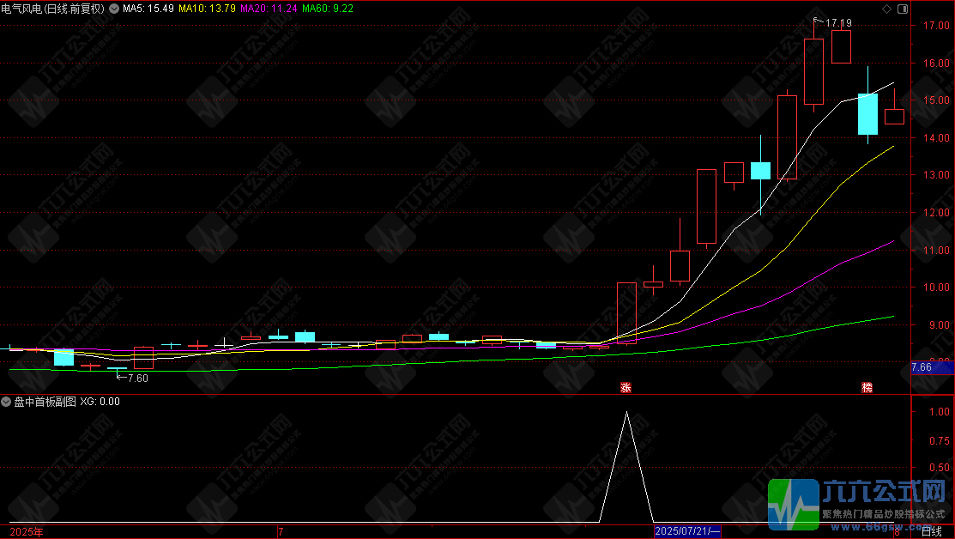955x539 pixels.
Task: Select the 电气风电(日线.前复权) title text
Action: point(53,9)
